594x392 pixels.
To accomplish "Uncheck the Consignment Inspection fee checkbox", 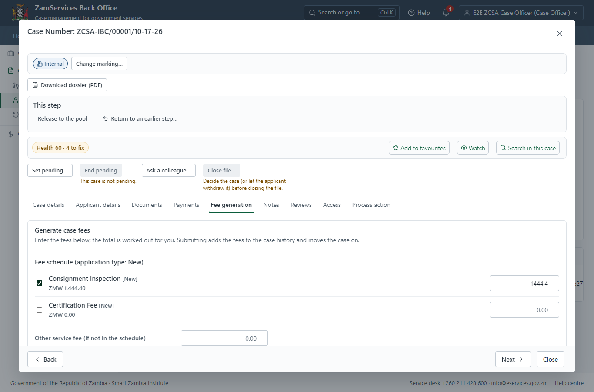I will point(40,283).
